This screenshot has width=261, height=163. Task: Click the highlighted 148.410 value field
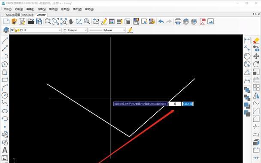point(188,104)
